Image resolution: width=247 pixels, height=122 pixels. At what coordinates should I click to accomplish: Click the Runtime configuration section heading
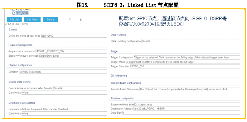pos(123,98)
